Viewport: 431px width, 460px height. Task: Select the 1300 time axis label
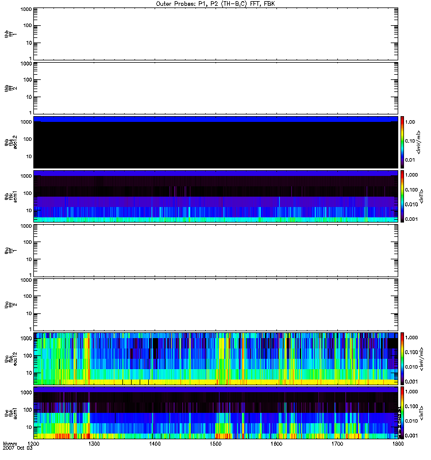(94, 444)
